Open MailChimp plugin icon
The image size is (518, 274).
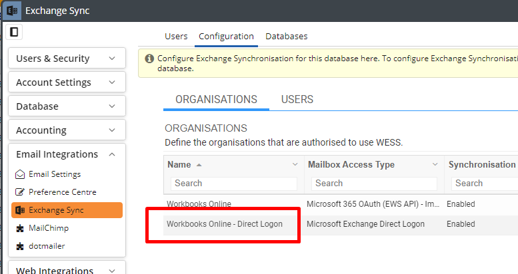tap(20, 228)
